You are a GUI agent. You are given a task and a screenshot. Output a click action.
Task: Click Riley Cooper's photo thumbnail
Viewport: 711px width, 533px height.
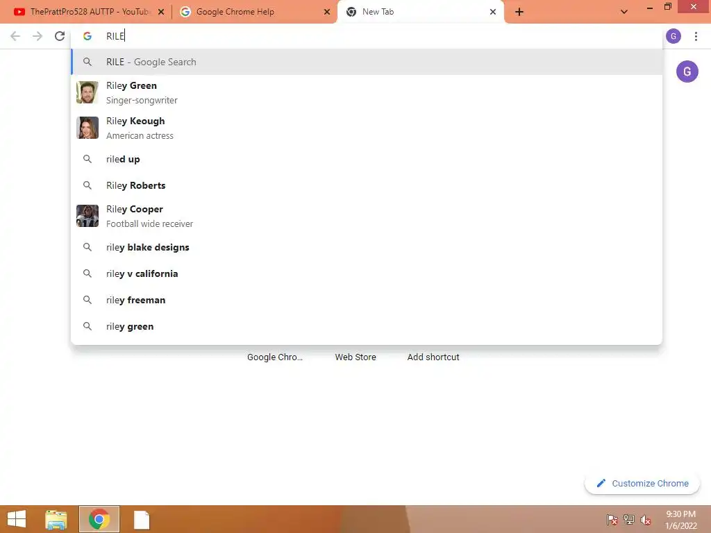(87, 216)
